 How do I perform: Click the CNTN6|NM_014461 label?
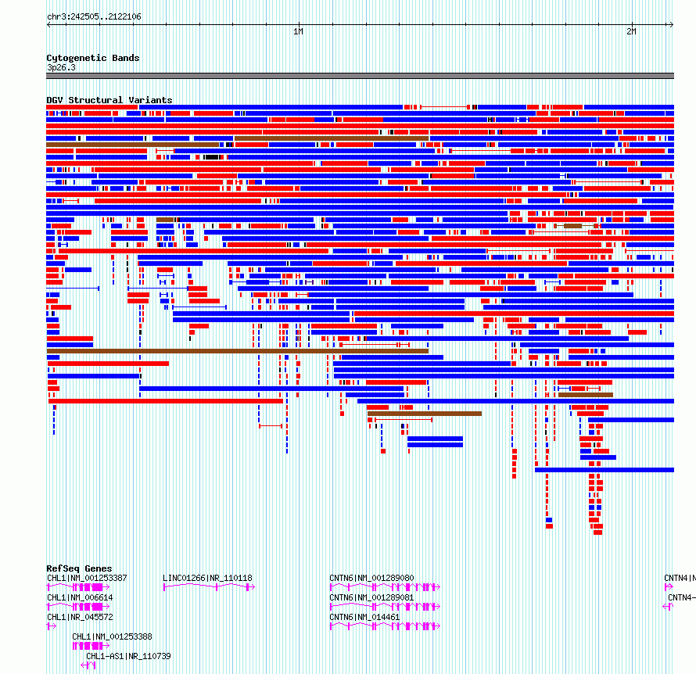364,617
